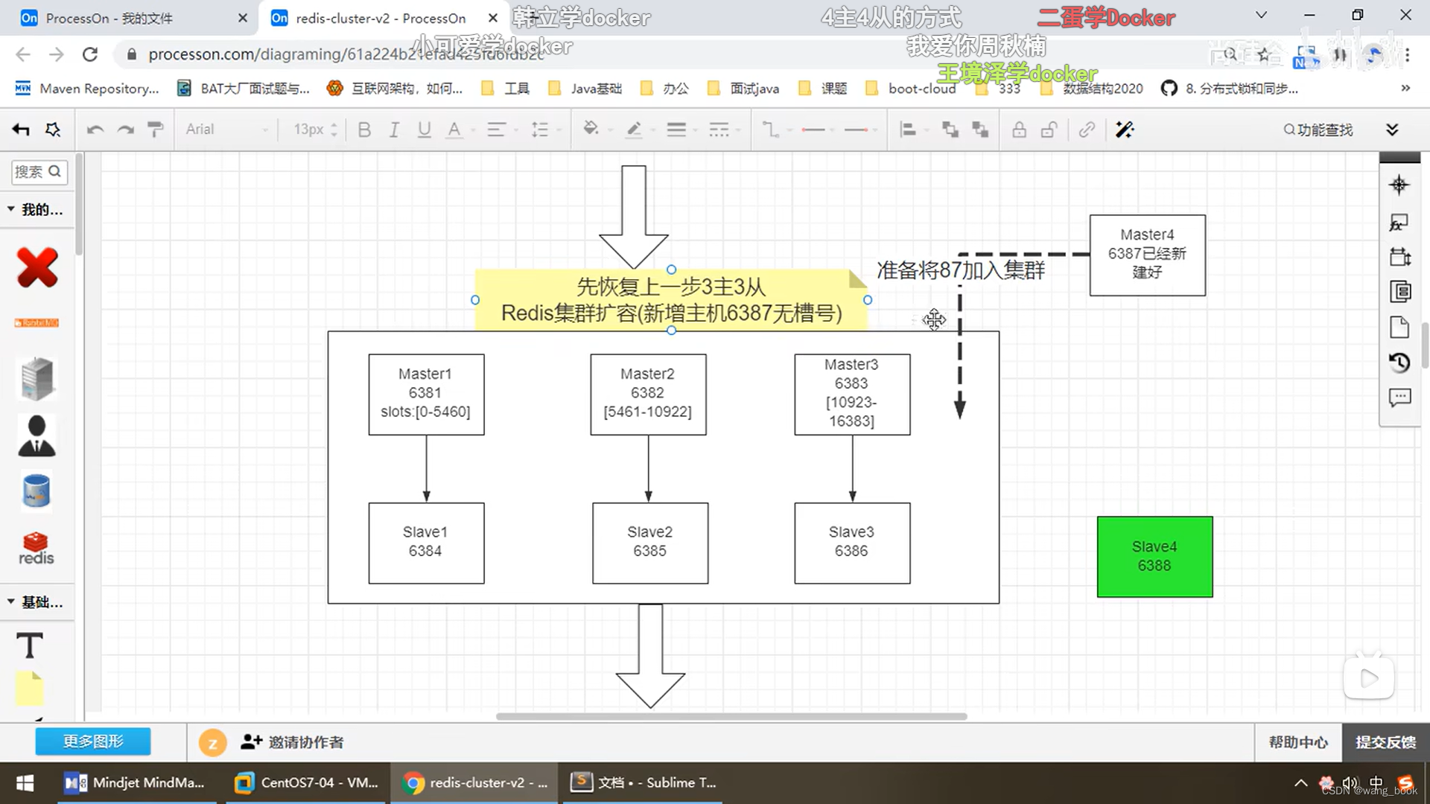
Task: Open the Arial font family dropdown
Action: click(x=223, y=129)
